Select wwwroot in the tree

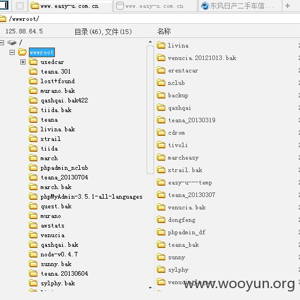click(x=42, y=52)
